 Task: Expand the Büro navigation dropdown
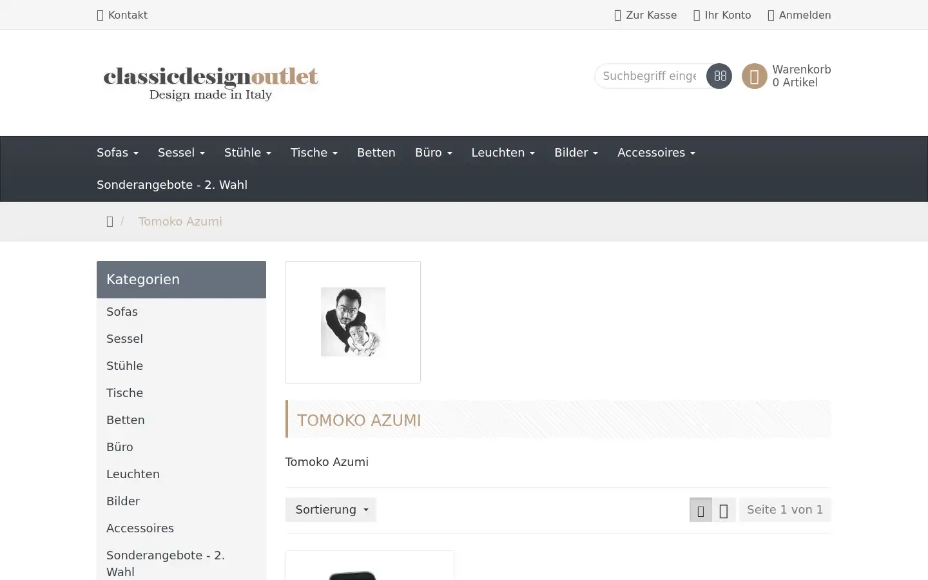click(434, 153)
